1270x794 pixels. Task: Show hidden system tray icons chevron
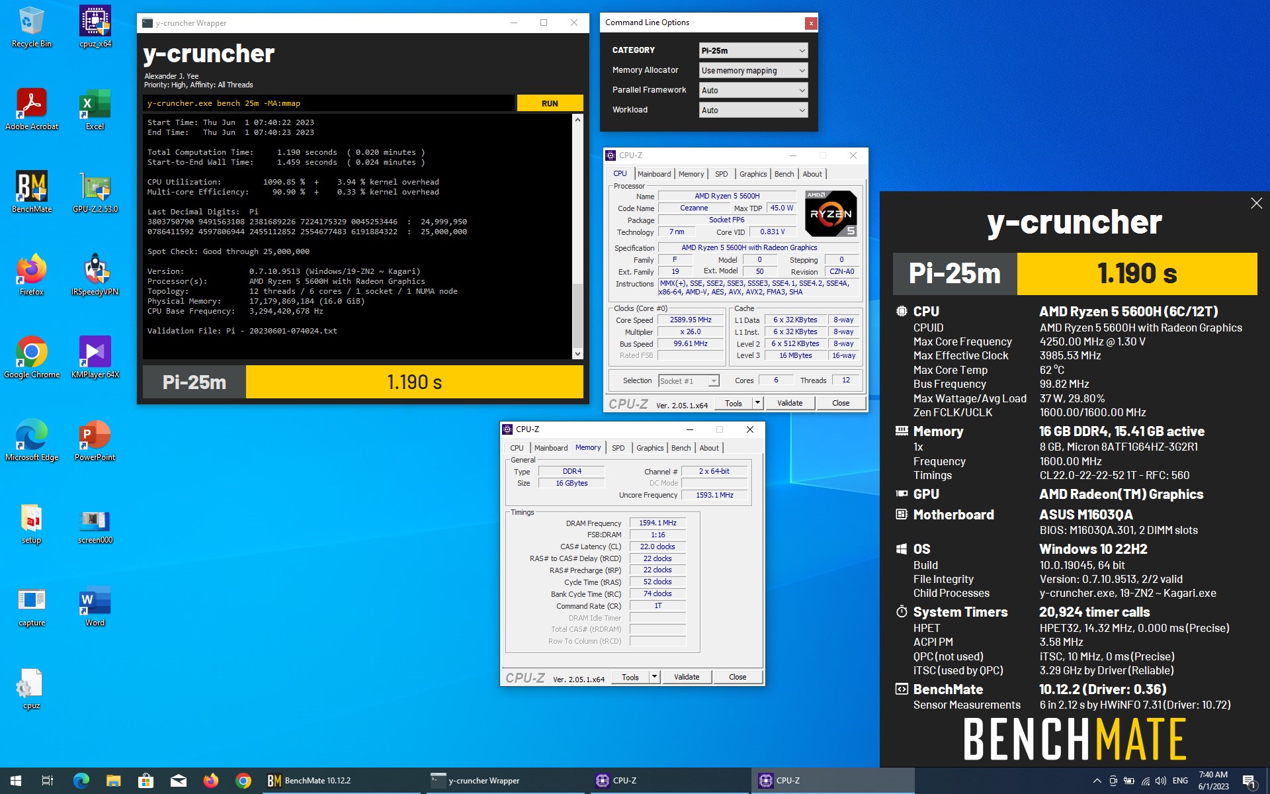click(x=1097, y=781)
